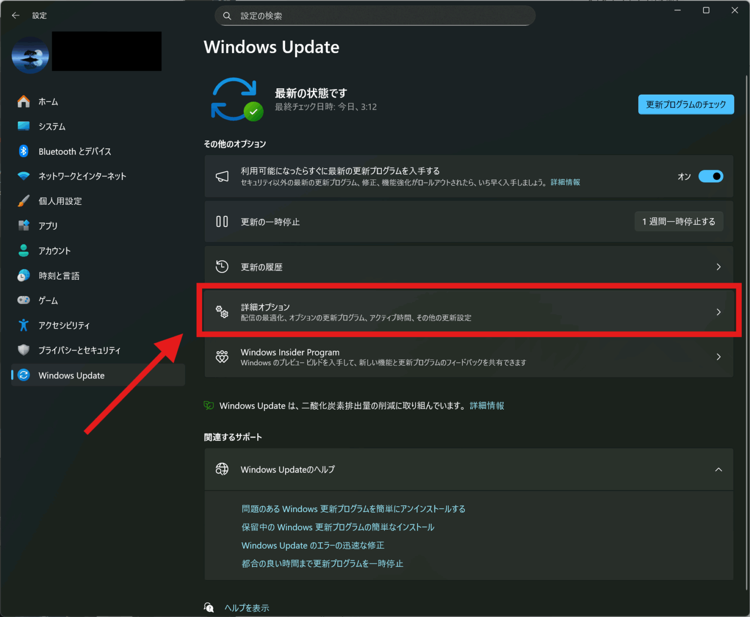This screenshot has height=617, width=750.
Task: Open ホーム from the sidebar icon
Action: [23, 101]
